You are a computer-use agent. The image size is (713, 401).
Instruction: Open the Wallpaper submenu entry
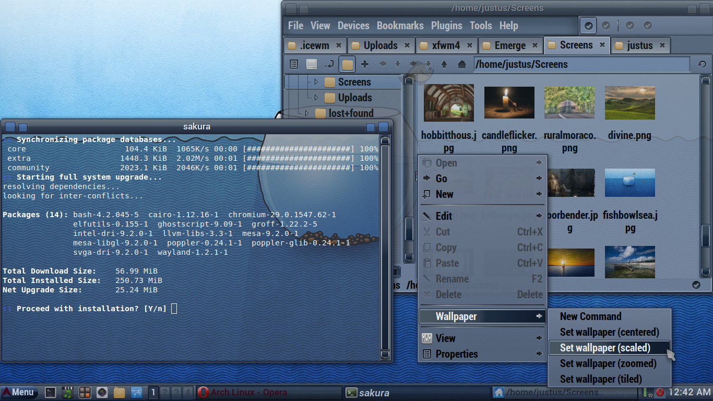482,316
